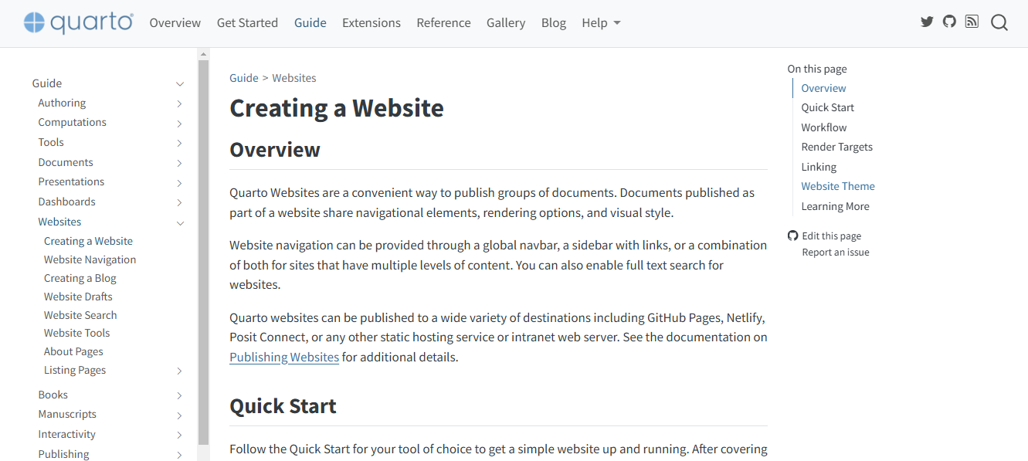Viewport: 1028px width, 461px height.
Task: Select Website Navigation in sidebar
Action: pos(90,259)
